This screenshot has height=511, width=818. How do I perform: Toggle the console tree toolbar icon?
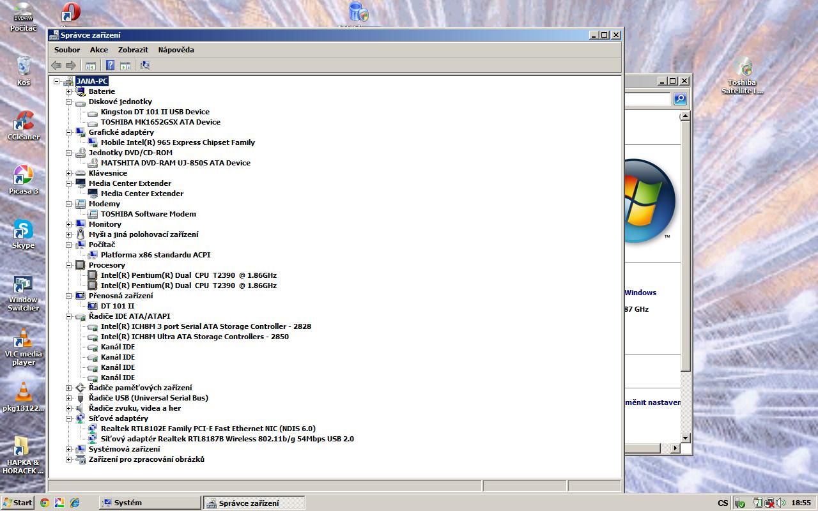91,65
